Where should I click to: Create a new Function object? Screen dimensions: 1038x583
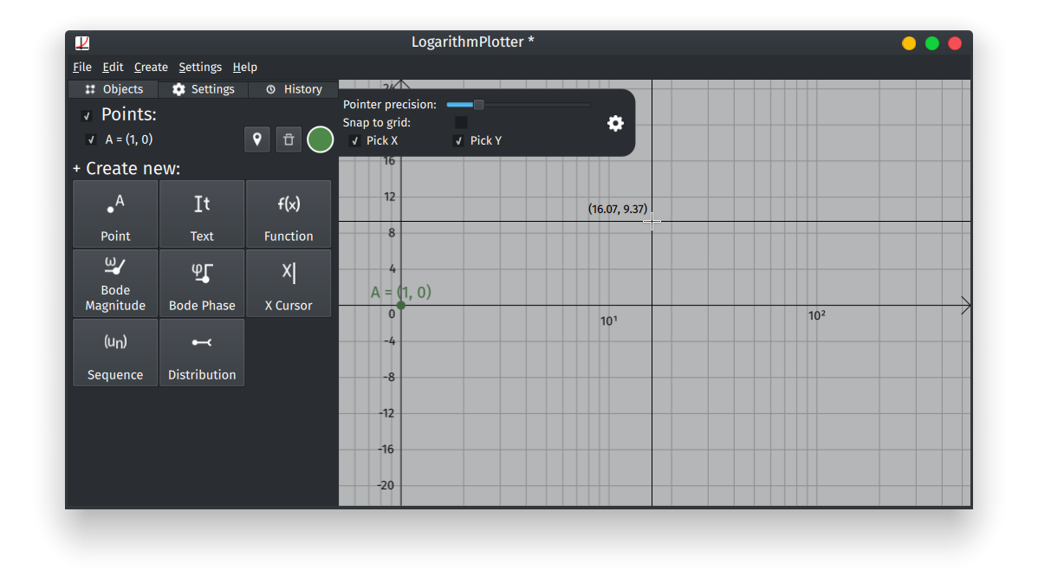[288, 214]
